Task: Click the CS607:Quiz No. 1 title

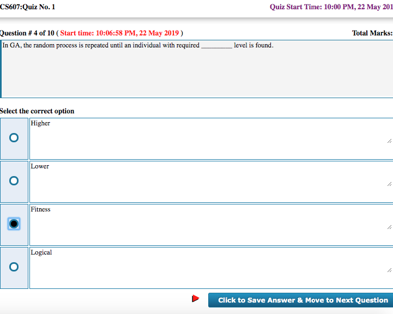Action: click(28, 7)
